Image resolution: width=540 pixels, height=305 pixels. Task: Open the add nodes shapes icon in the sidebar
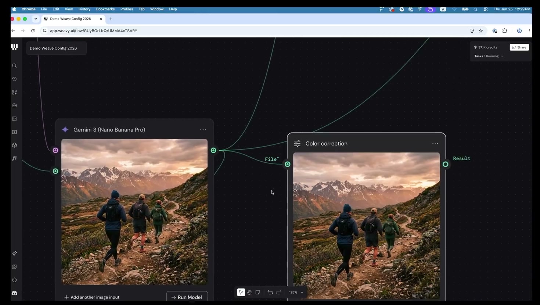coord(14,92)
